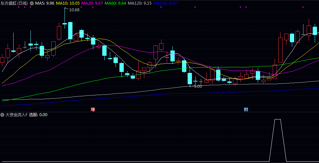Image resolution: width=319 pixels, height=163 pixels.
Task: Select the 大资金流入F indicator name
Action: [16, 115]
